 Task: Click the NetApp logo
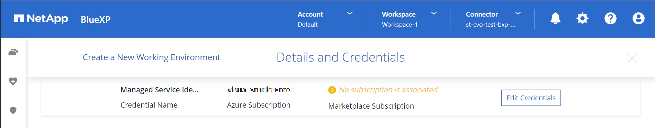point(41,19)
